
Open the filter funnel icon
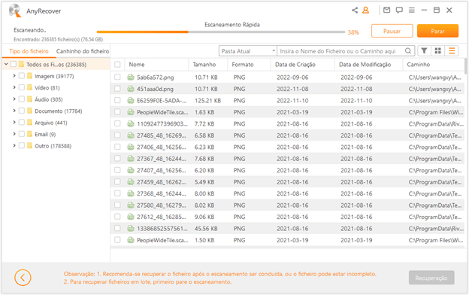coord(424,51)
